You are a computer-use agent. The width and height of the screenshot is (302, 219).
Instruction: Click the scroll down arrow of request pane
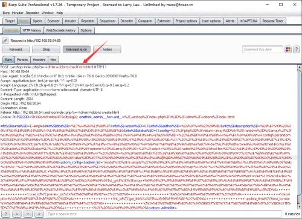click(x=300, y=206)
